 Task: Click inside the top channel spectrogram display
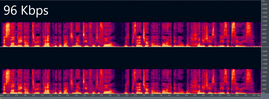130,23
